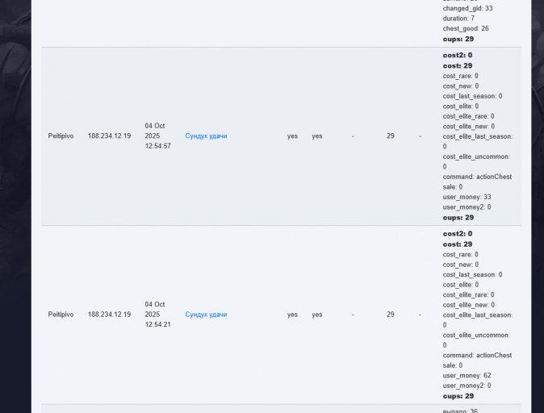
Task: Click cost_elite_rare: 0 in 12:54:57 row
Action: [x=468, y=116]
